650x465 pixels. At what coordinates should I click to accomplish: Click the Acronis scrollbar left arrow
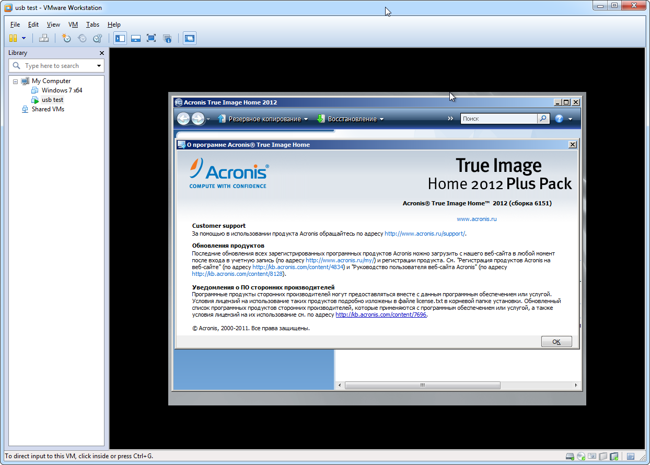coord(340,385)
